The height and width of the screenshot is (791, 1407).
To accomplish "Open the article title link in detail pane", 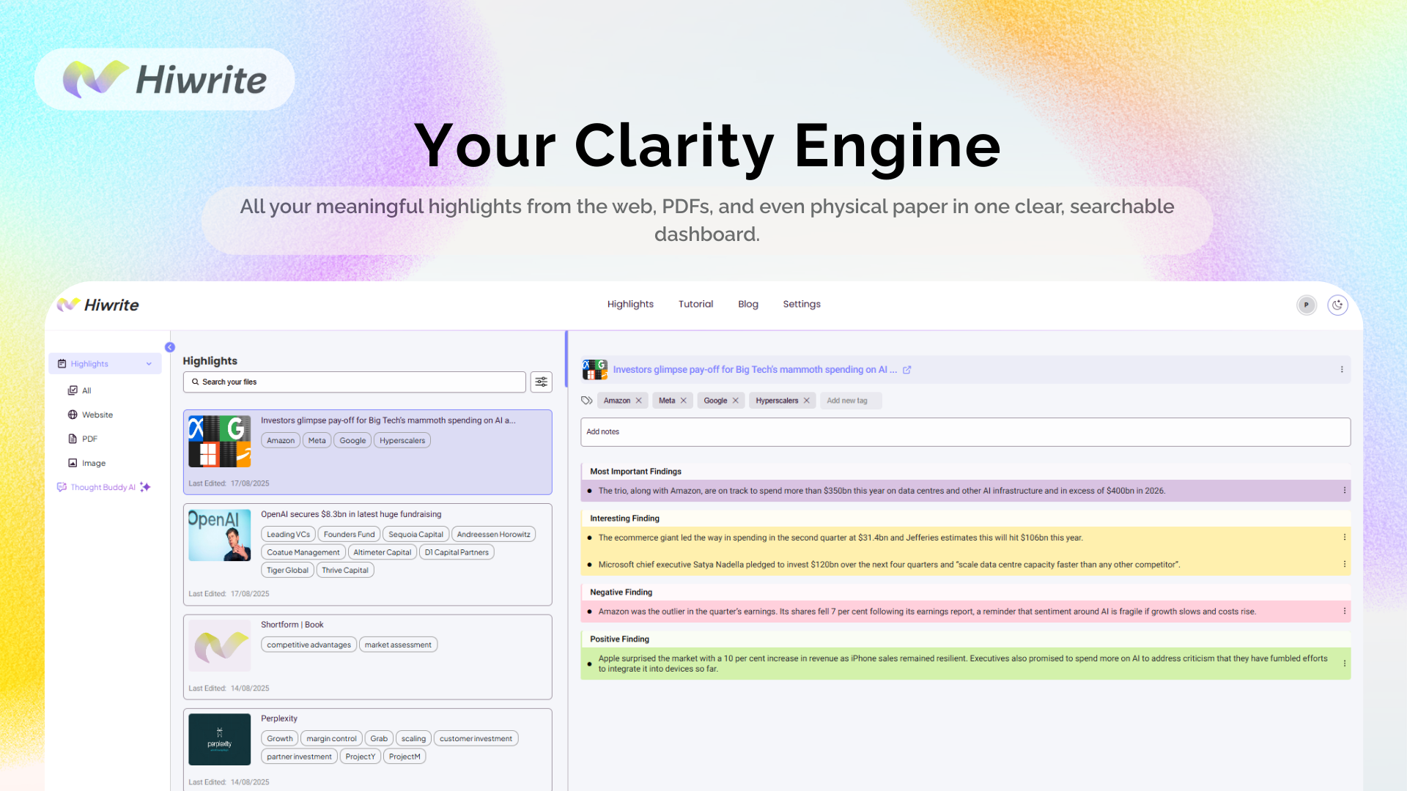I will pos(755,370).
